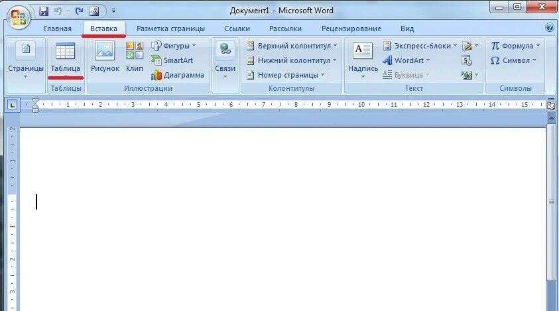Save document with floppy disk icon
The image size is (559, 311).
tap(44, 11)
